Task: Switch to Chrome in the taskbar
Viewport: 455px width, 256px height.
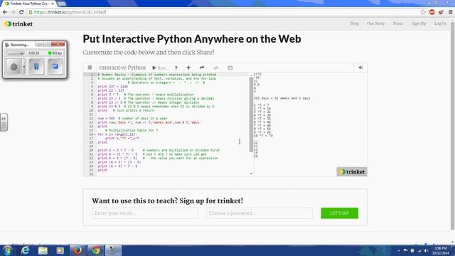Action: pyautogui.click(x=95, y=250)
